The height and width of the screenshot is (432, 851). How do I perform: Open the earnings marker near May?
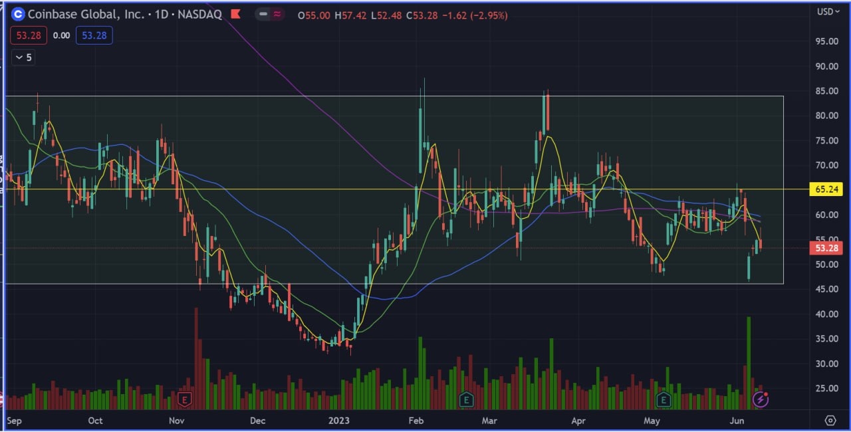pyautogui.click(x=663, y=399)
